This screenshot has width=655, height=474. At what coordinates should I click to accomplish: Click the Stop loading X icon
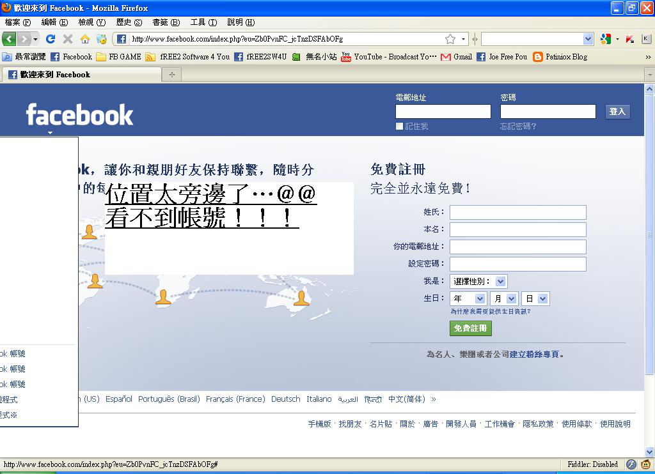coord(67,39)
